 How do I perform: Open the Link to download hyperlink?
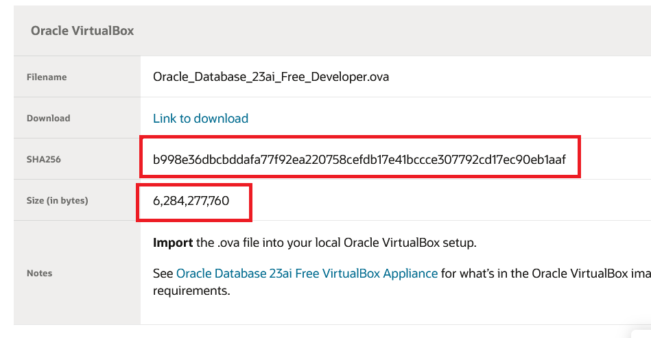pos(200,118)
